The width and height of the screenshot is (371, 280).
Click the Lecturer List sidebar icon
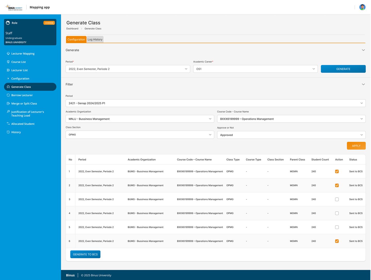(8, 70)
